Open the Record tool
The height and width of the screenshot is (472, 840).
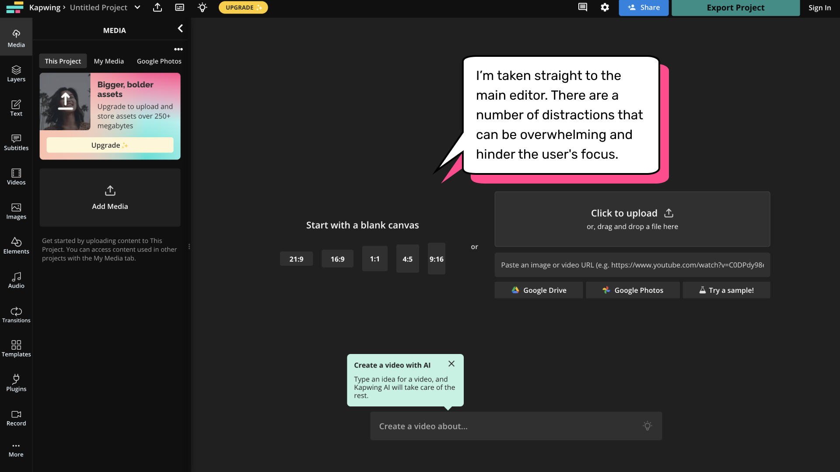pos(16,418)
